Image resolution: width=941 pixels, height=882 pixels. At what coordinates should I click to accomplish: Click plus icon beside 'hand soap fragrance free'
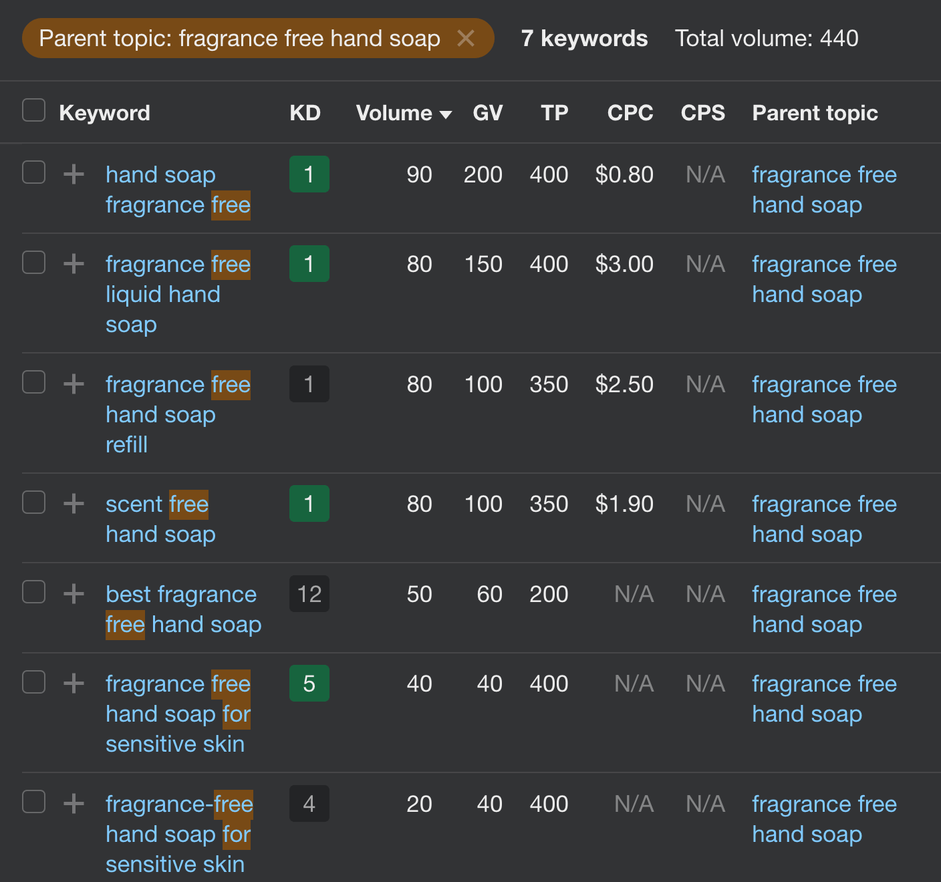coord(74,174)
